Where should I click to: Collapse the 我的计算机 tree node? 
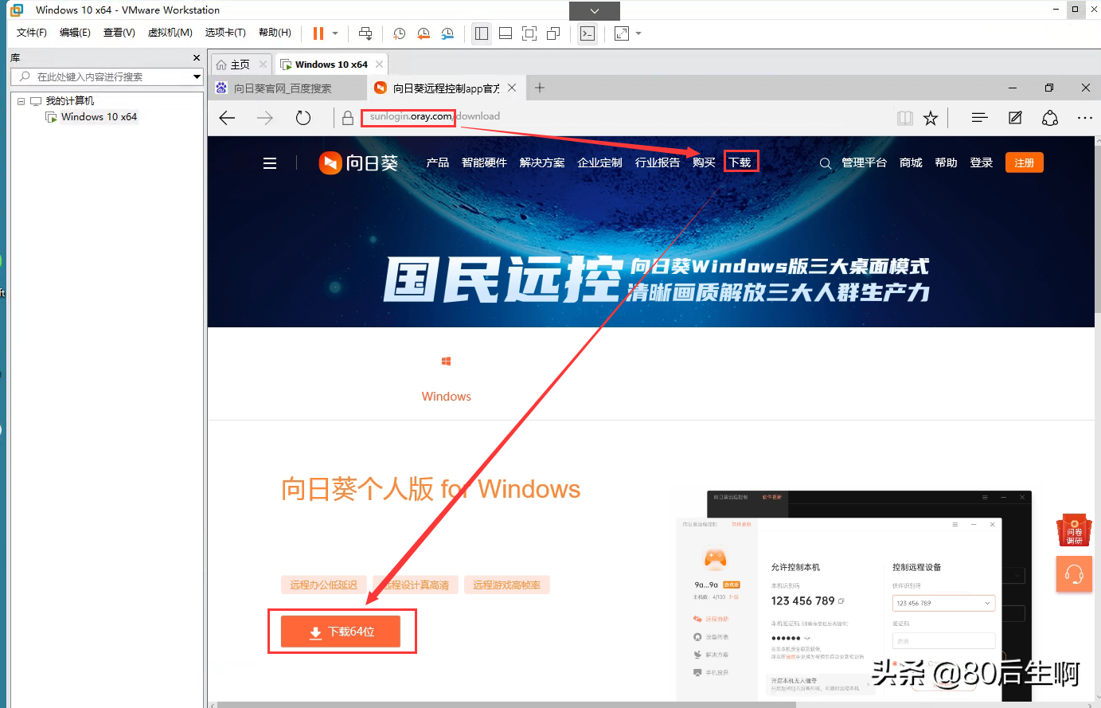pos(21,101)
